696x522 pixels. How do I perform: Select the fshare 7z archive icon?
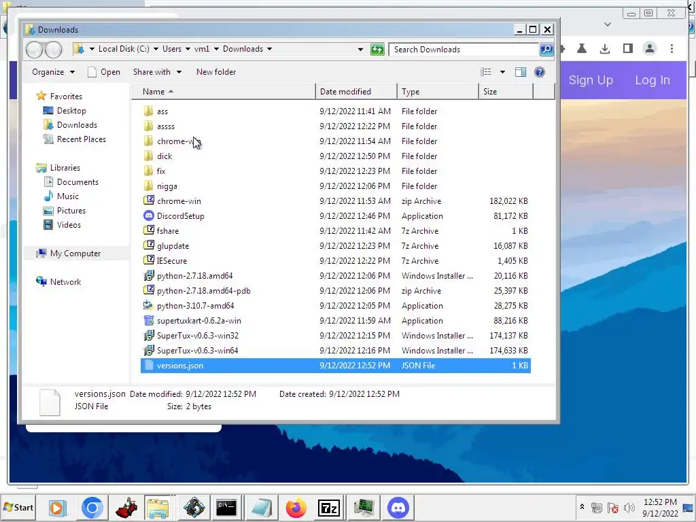click(x=149, y=230)
